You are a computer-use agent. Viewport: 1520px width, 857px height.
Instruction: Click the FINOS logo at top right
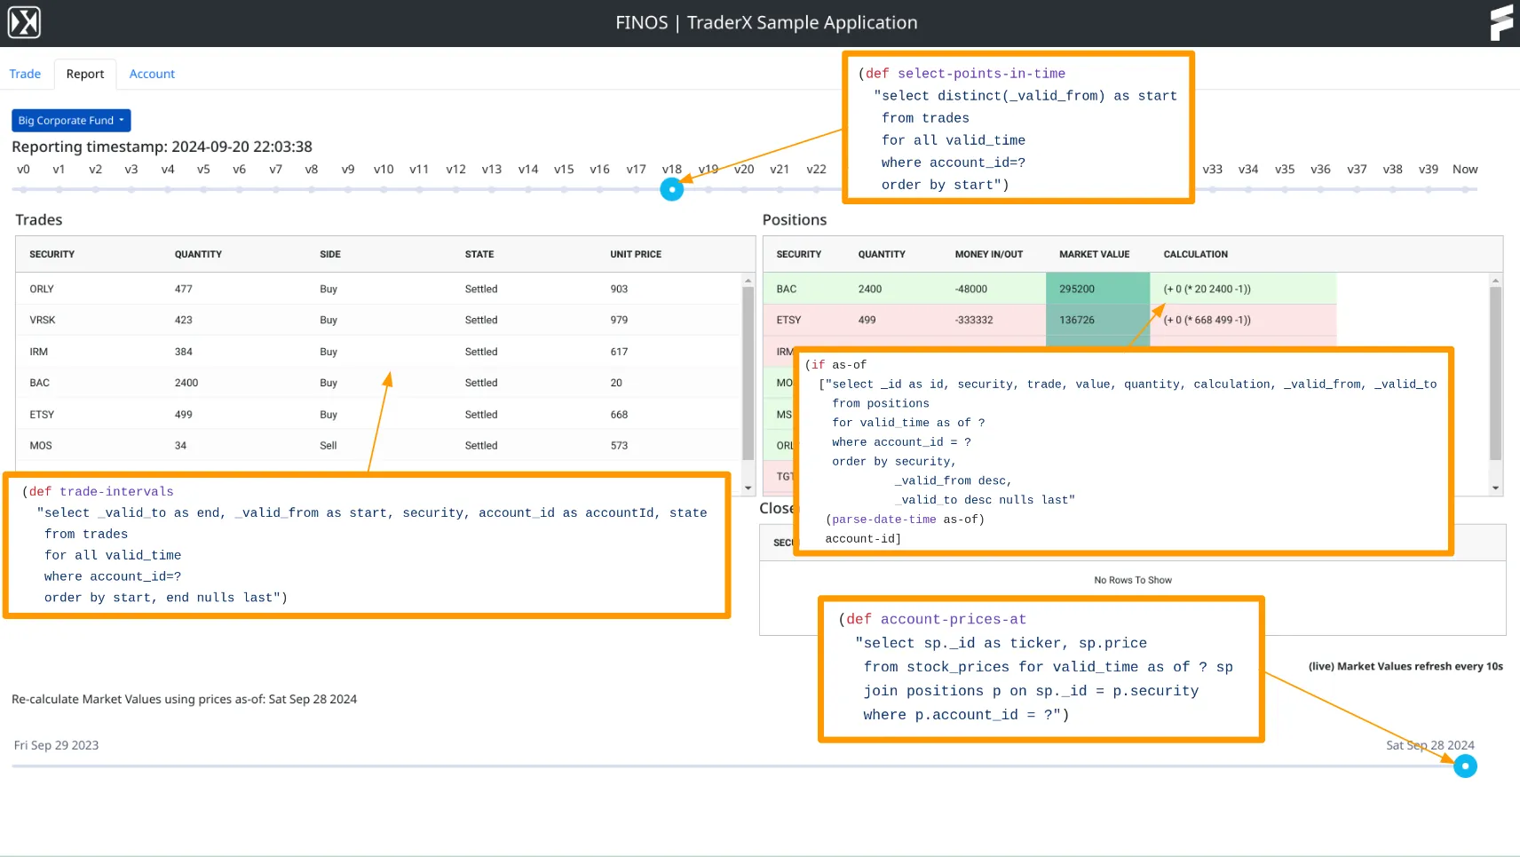tap(1500, 23)
